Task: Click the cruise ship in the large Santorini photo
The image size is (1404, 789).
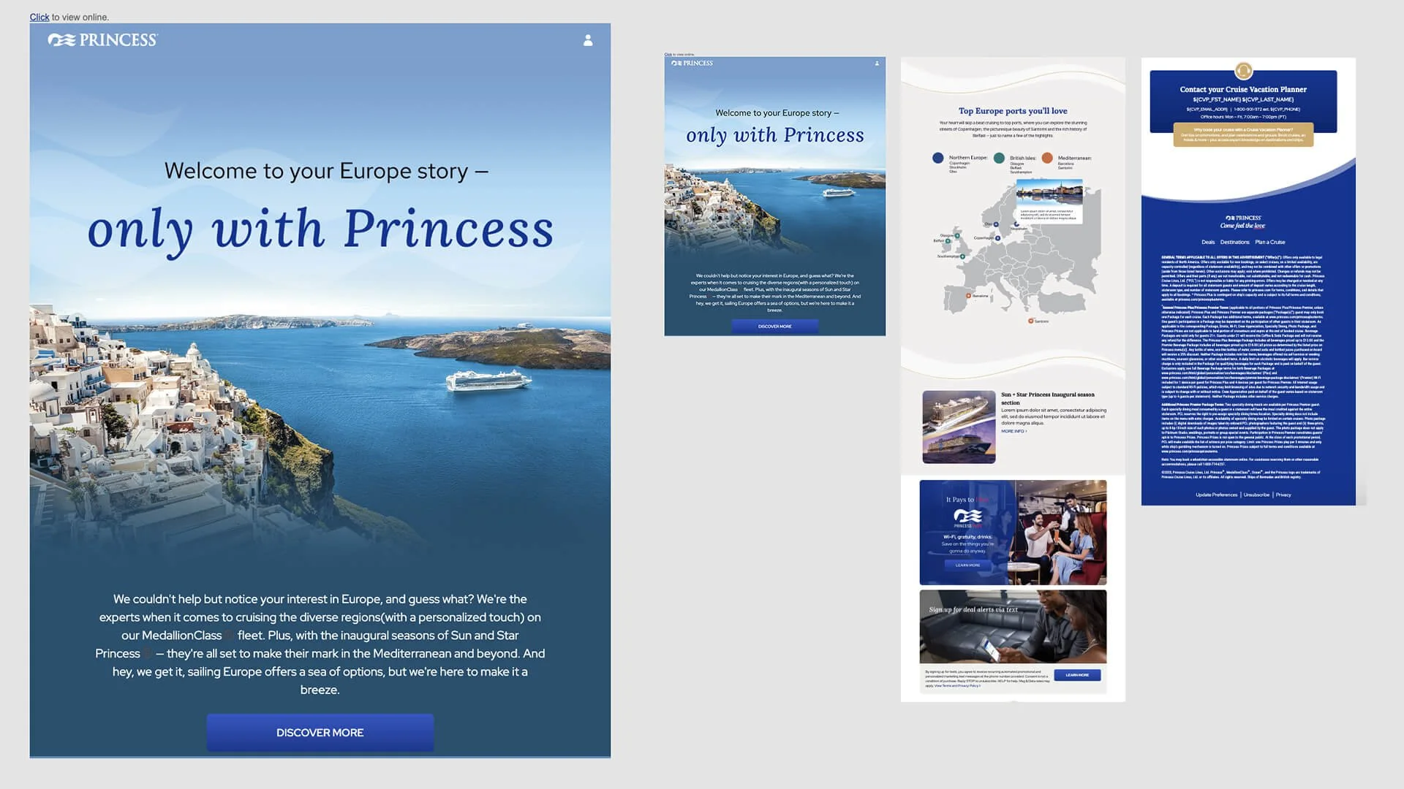Action: 488,380
